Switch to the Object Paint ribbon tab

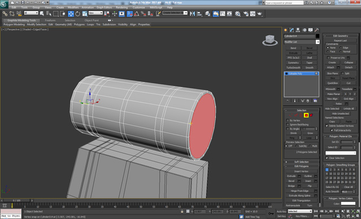tap(92, 20)
